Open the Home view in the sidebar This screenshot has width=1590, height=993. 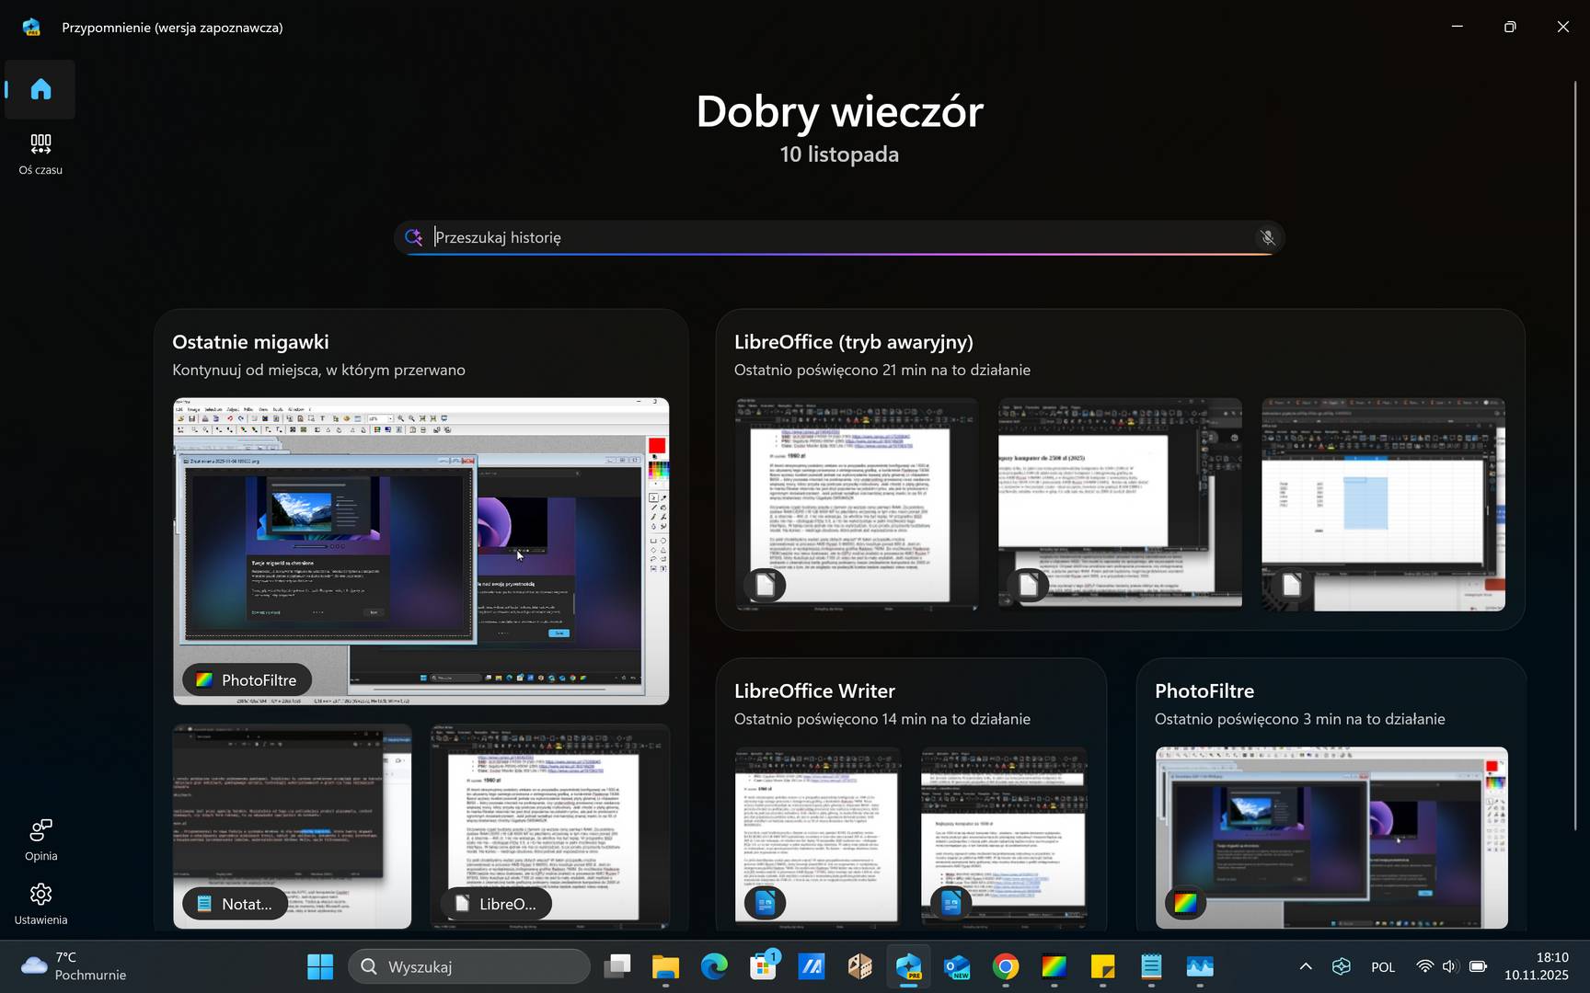click(40, 88)
